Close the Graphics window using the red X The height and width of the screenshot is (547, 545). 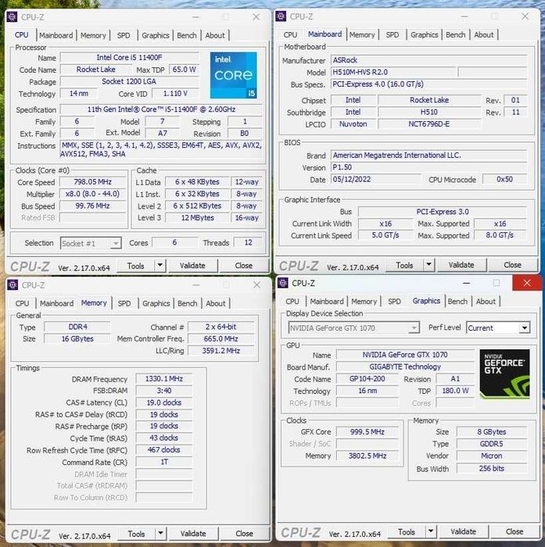[x=527, y=283]
